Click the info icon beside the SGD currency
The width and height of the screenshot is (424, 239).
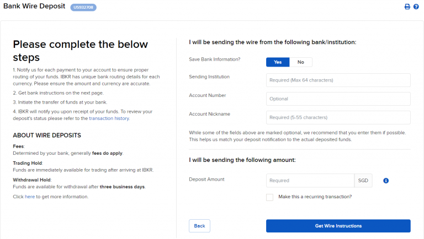click(x=386, y=180)
